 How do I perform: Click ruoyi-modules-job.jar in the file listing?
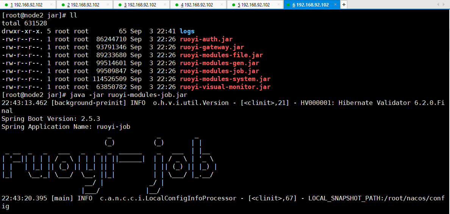pyautogui.click(x=219, y=71)
